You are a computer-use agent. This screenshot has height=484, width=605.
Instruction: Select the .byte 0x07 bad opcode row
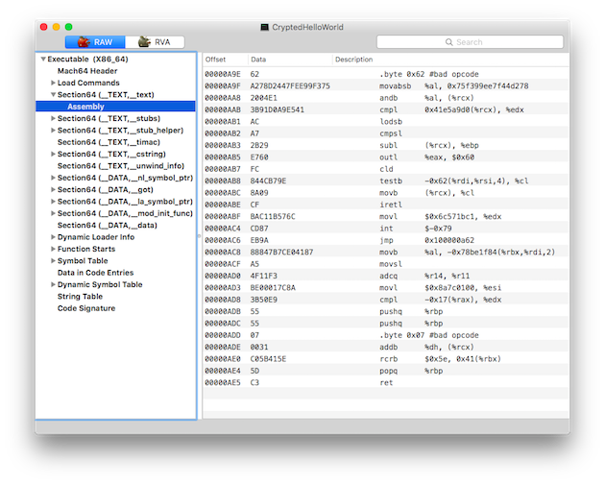[386, 335]
